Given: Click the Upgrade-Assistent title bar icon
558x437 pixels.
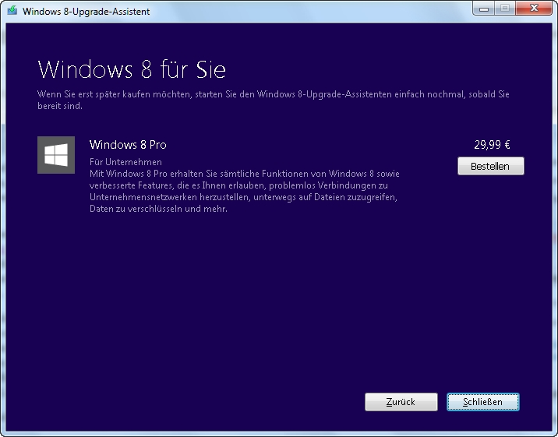Looking at the screenshot, I should point(12,10).
